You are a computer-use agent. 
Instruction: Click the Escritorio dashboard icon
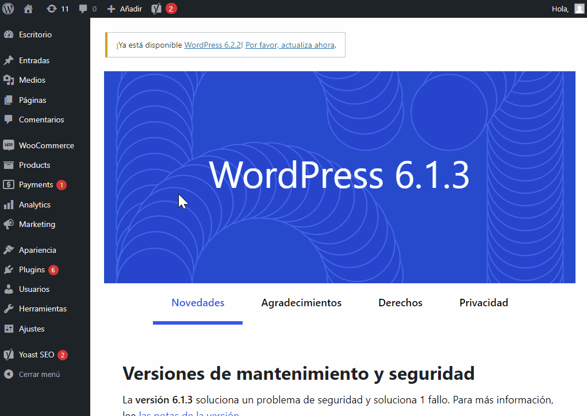[9, 34]
